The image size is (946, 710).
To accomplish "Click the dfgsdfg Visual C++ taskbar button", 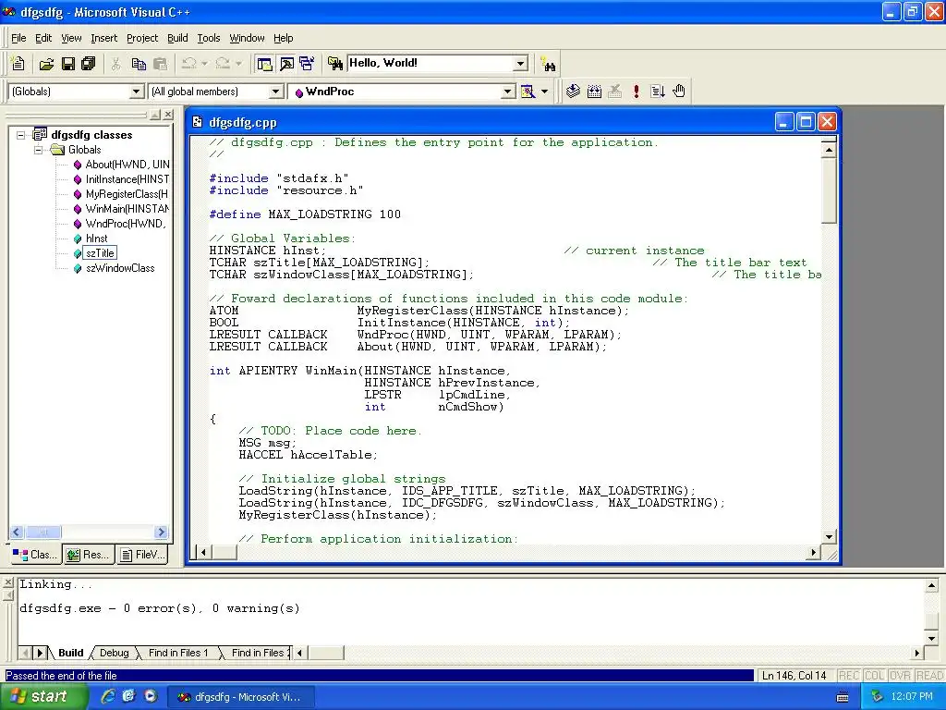I will (239, 697).
